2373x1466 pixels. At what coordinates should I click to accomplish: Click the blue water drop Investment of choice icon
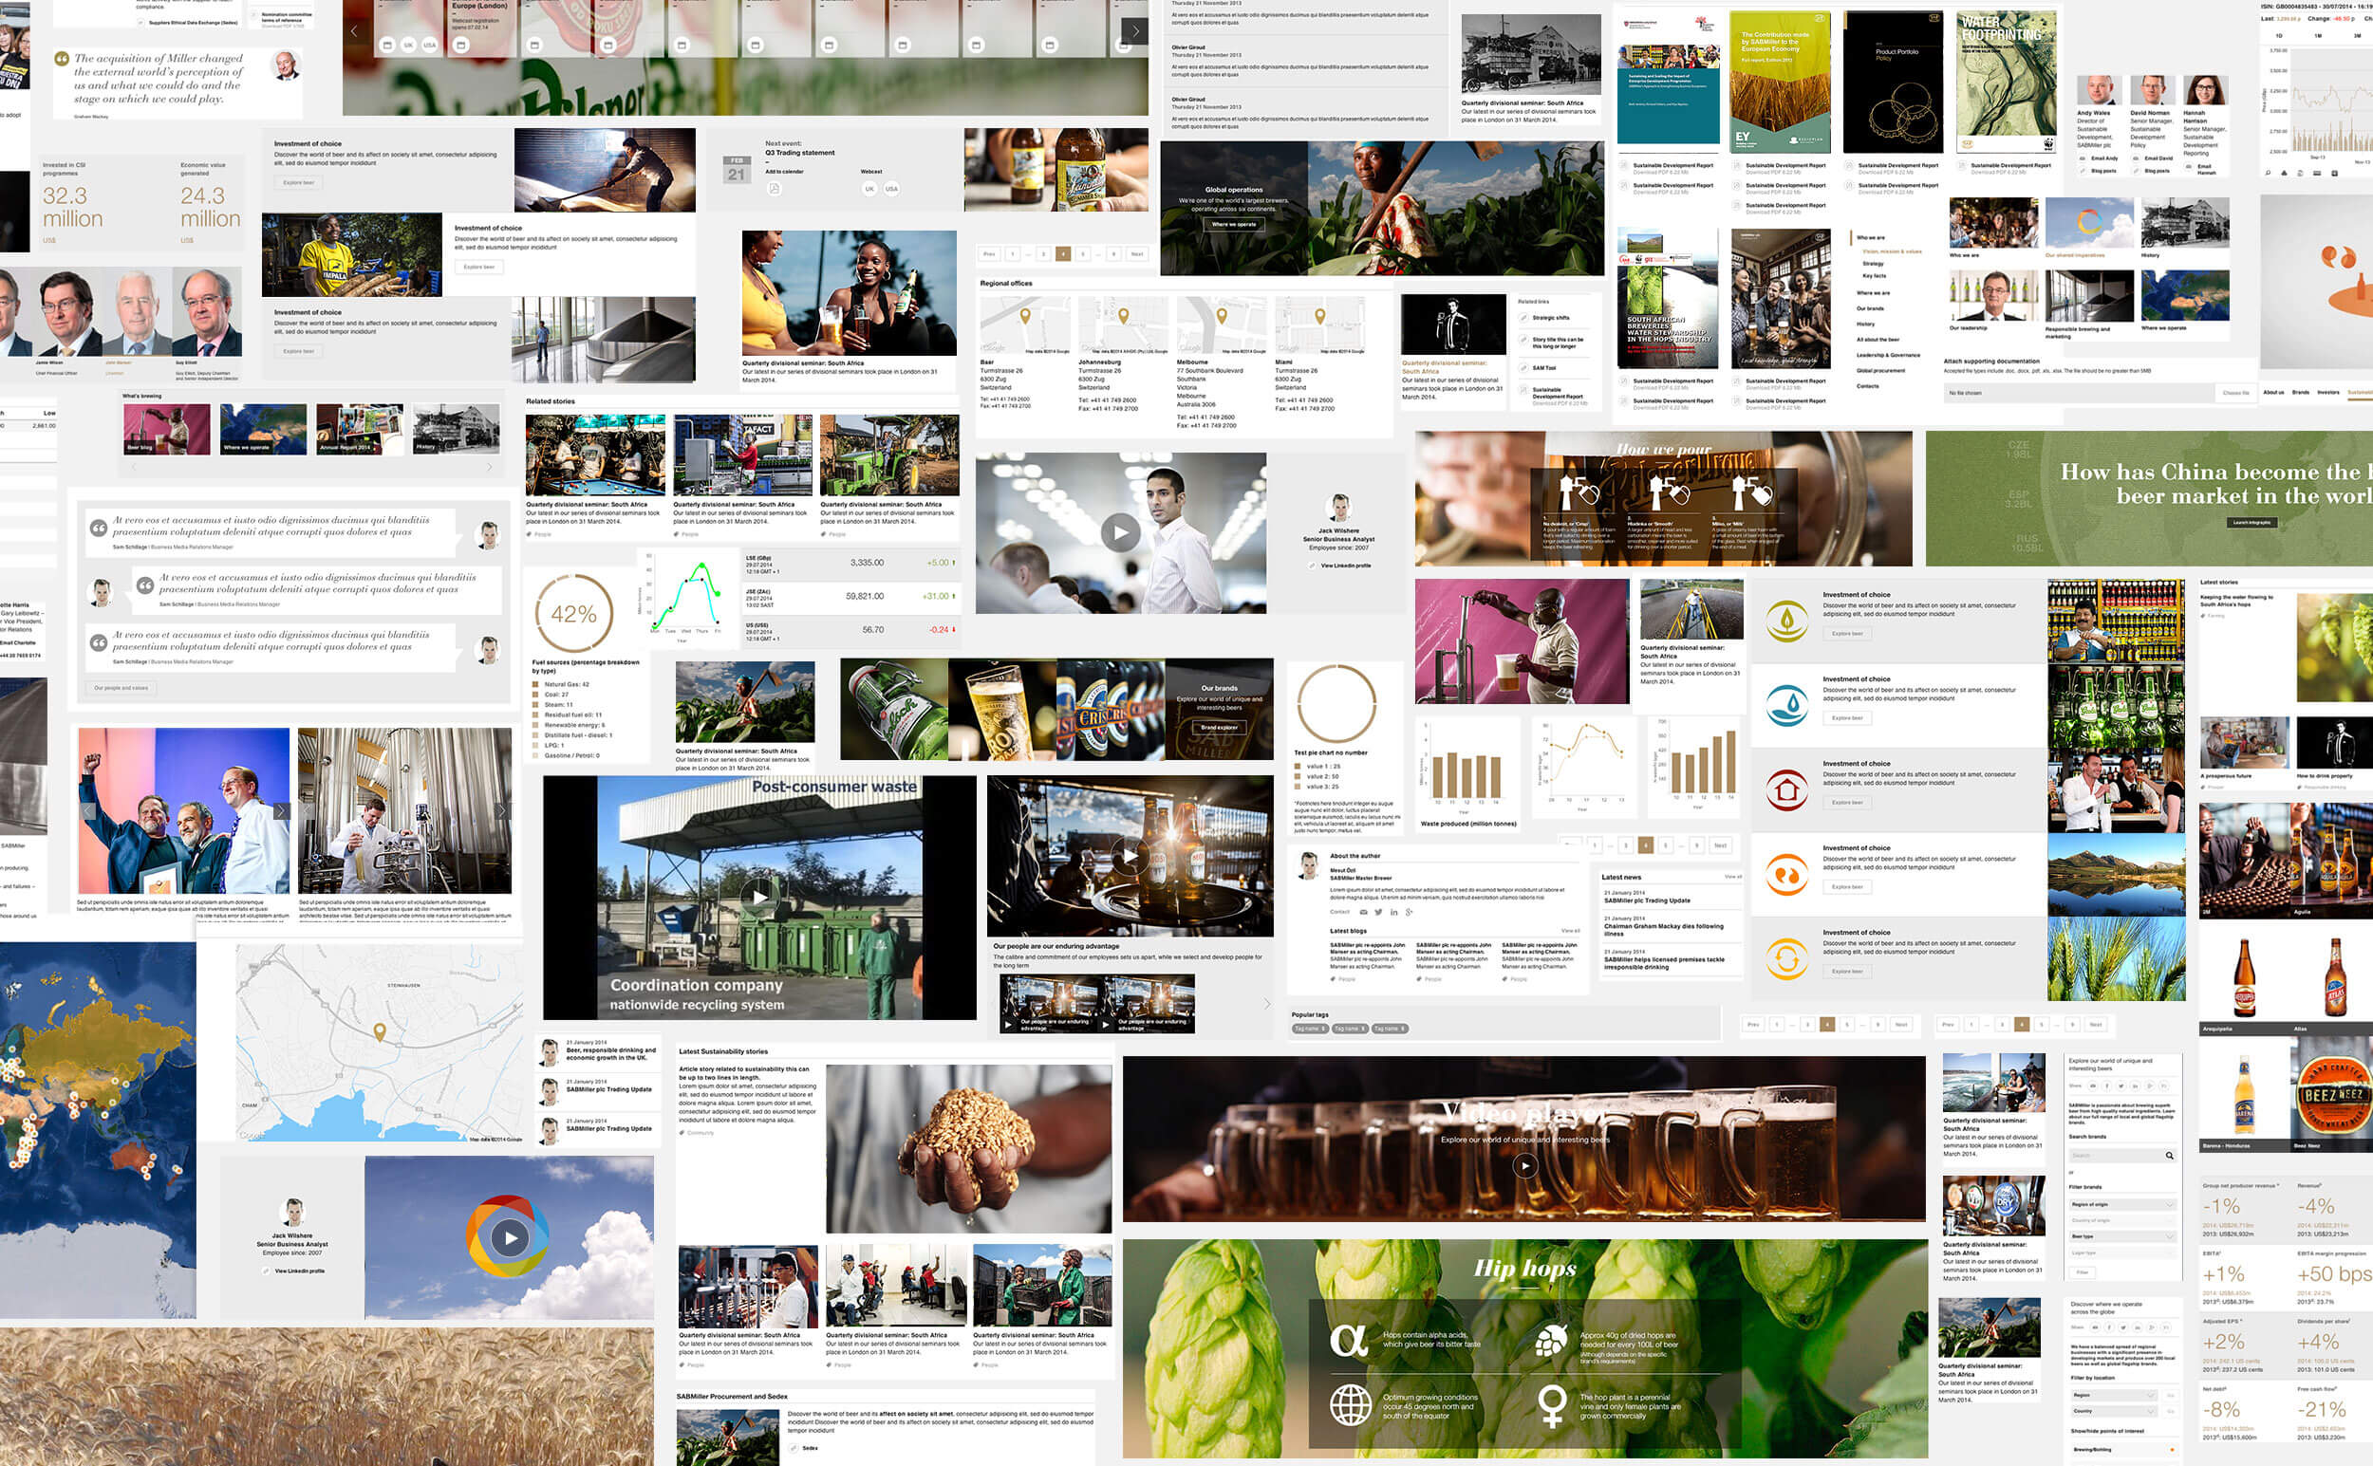1786,705
